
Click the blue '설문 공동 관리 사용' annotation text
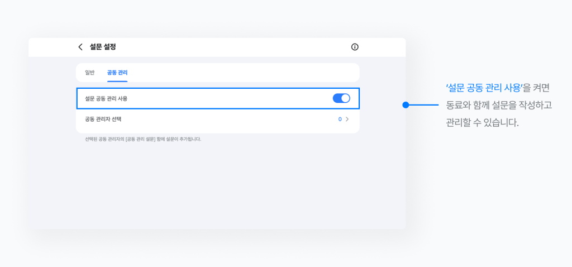click(x=484, y=88)
